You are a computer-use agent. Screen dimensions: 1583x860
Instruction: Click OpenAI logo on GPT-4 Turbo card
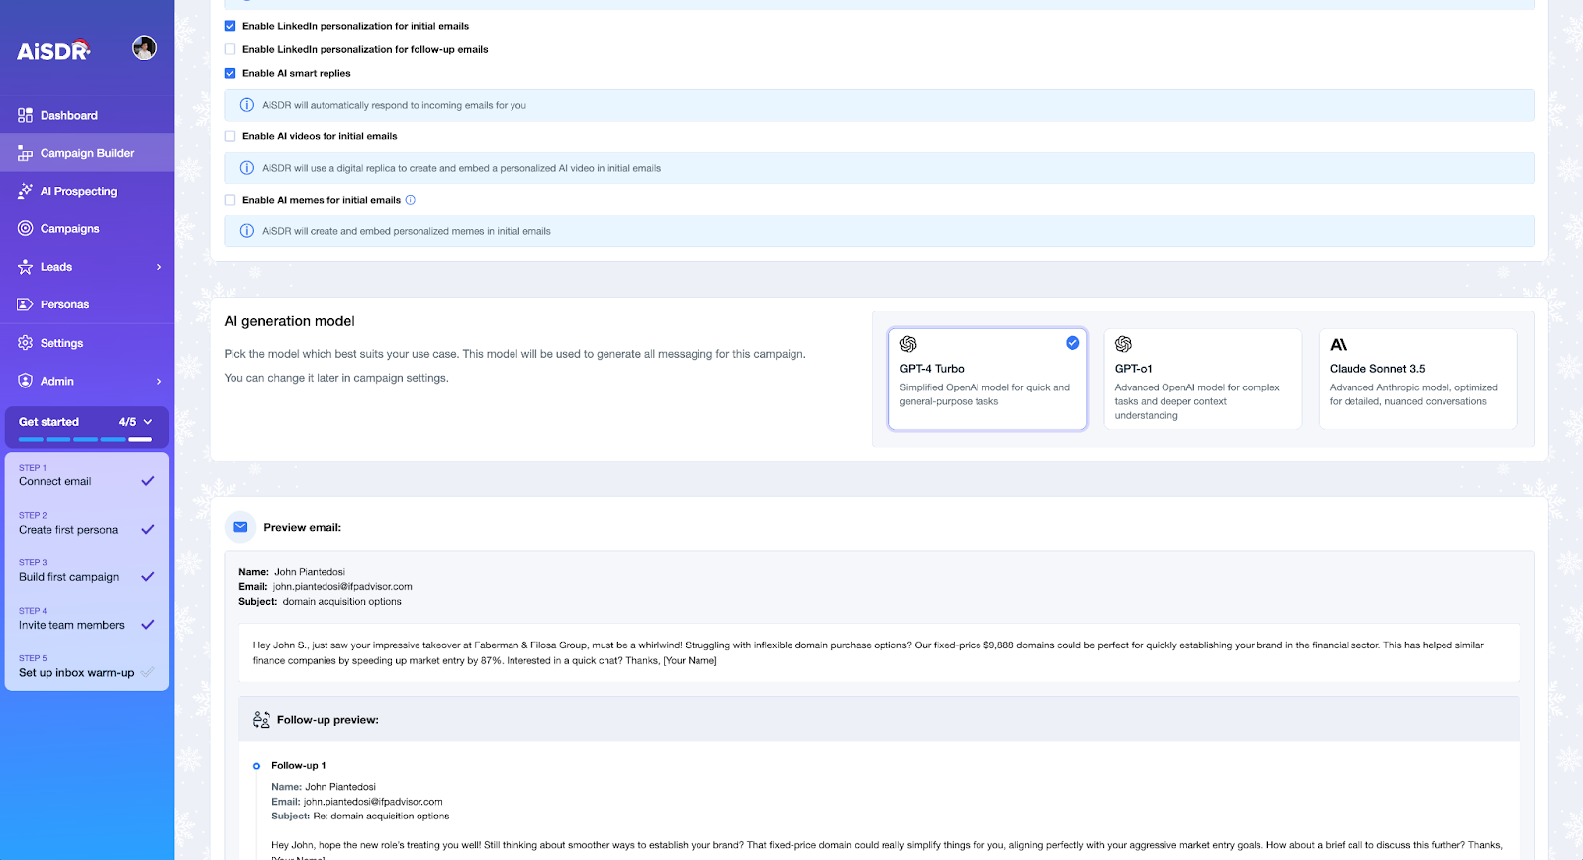point(908,344)
